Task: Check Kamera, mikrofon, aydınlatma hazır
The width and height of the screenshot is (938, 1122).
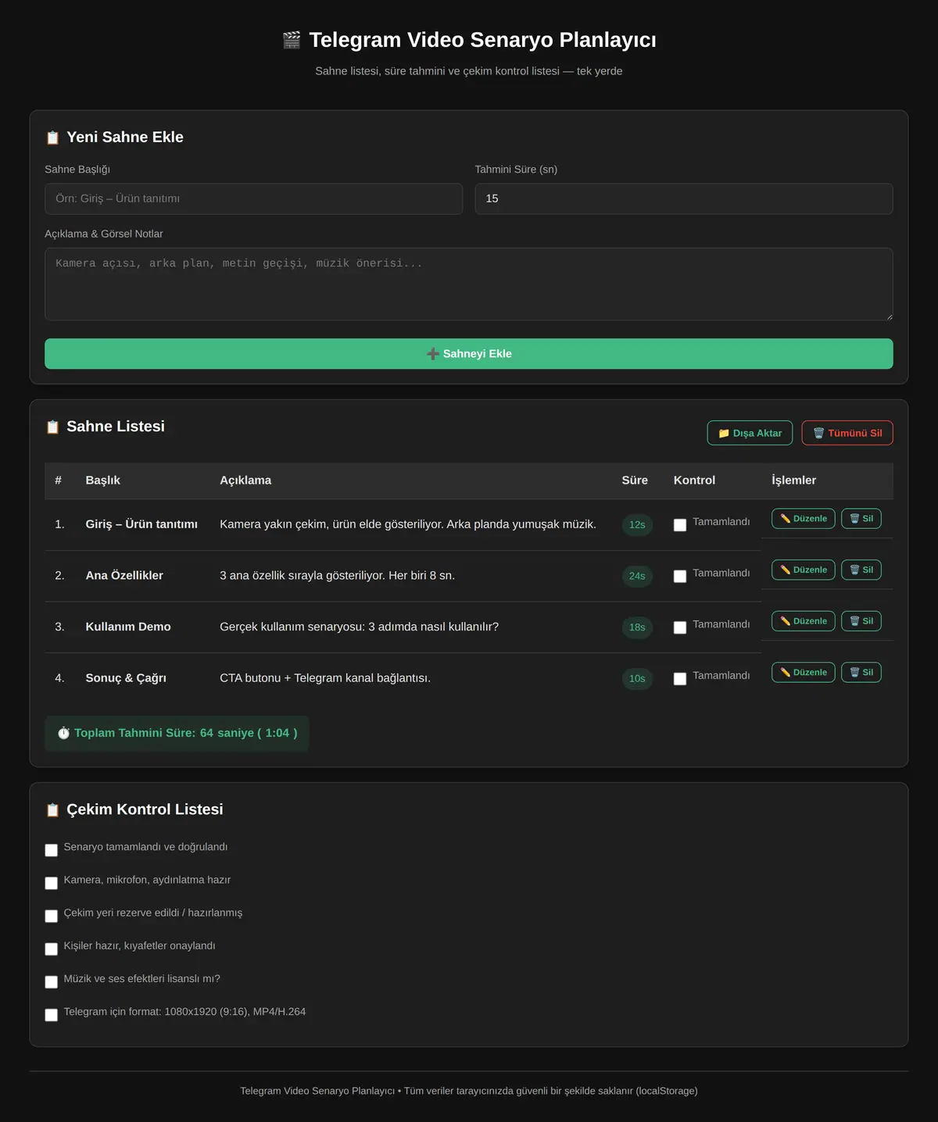Action: click(x=52, y=883)
